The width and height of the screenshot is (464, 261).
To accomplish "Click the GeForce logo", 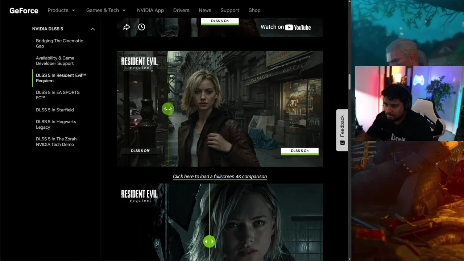I will [x=24, y=11].
